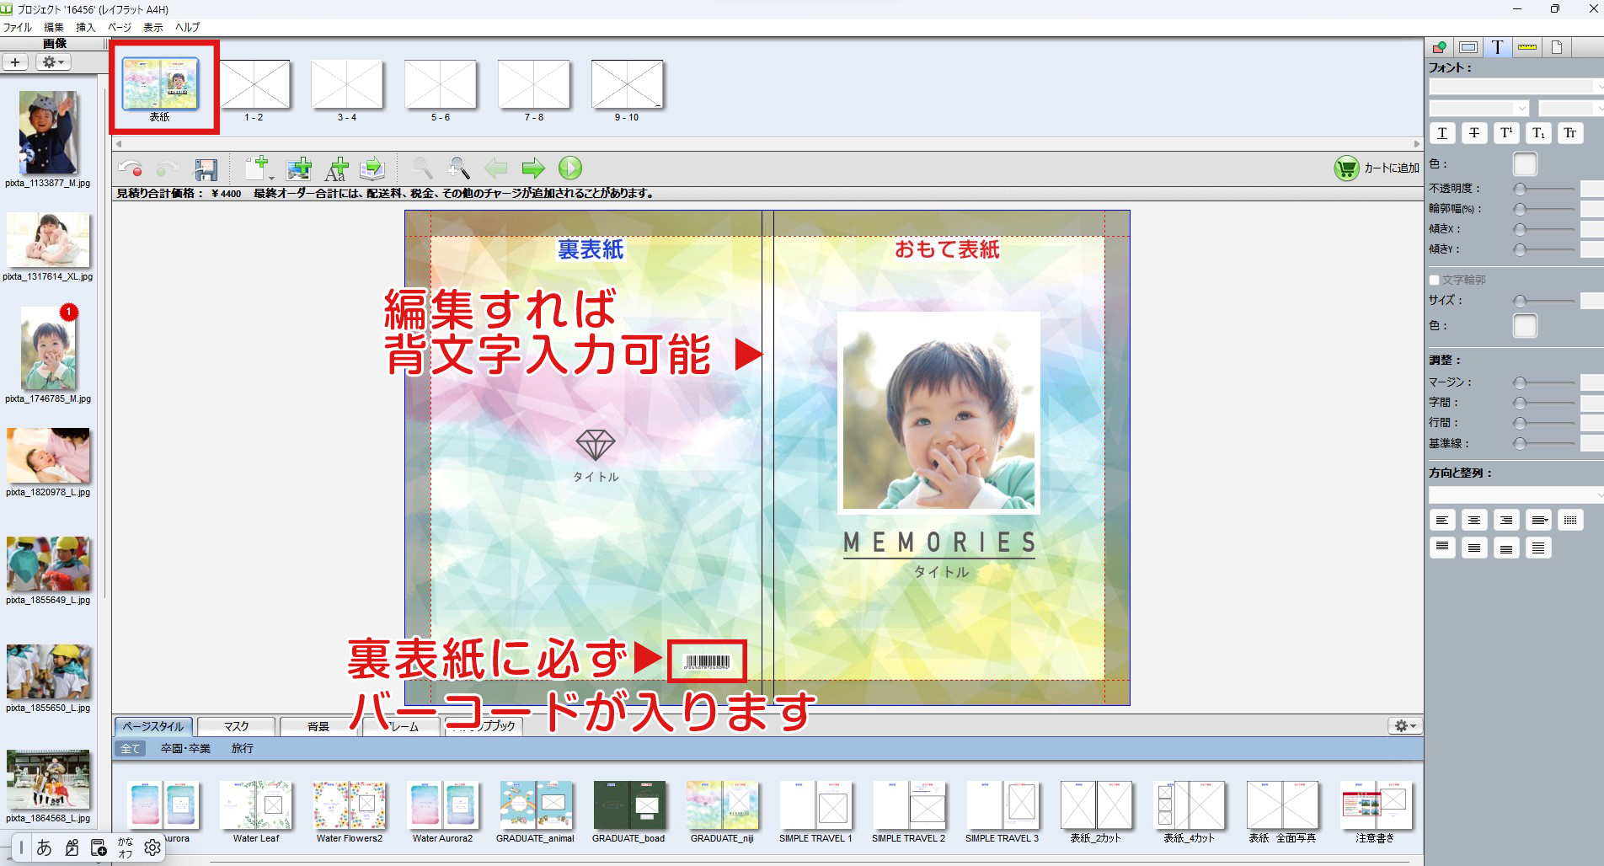This screenshot has height=866, width=1604.
Task: Open the shapes tab in right panel
Action: [x=1439, y=47]
